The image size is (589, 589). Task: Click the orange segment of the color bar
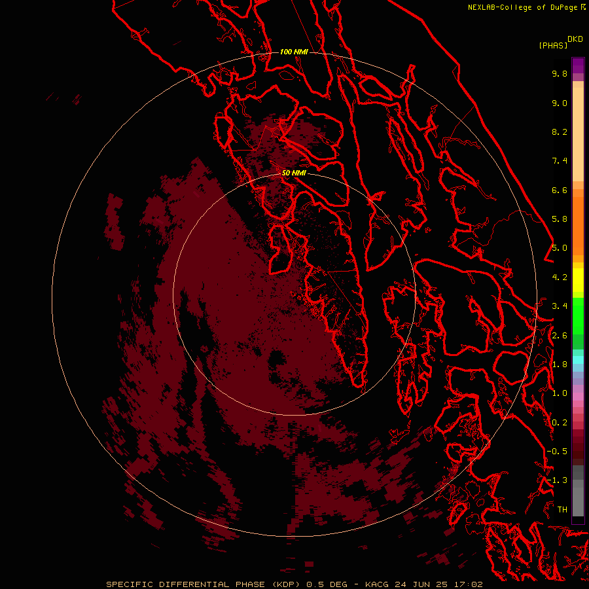(578, 225)
